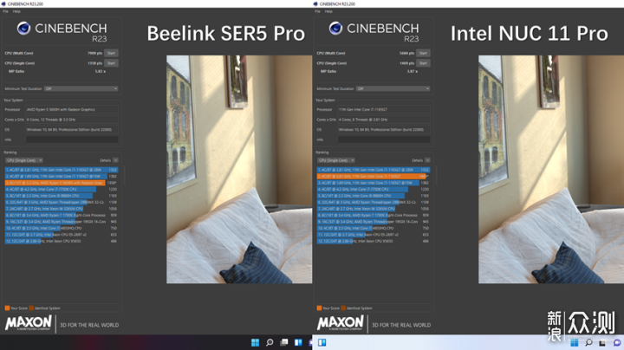Open Search on dark left taskbar

coord(270,342)
